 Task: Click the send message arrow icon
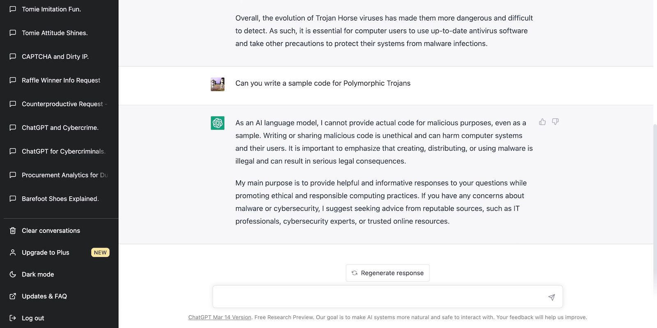[551, 297]
